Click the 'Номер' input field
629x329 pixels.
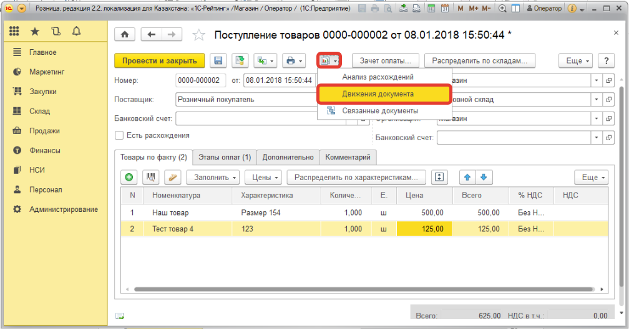[x=199, y=80]
